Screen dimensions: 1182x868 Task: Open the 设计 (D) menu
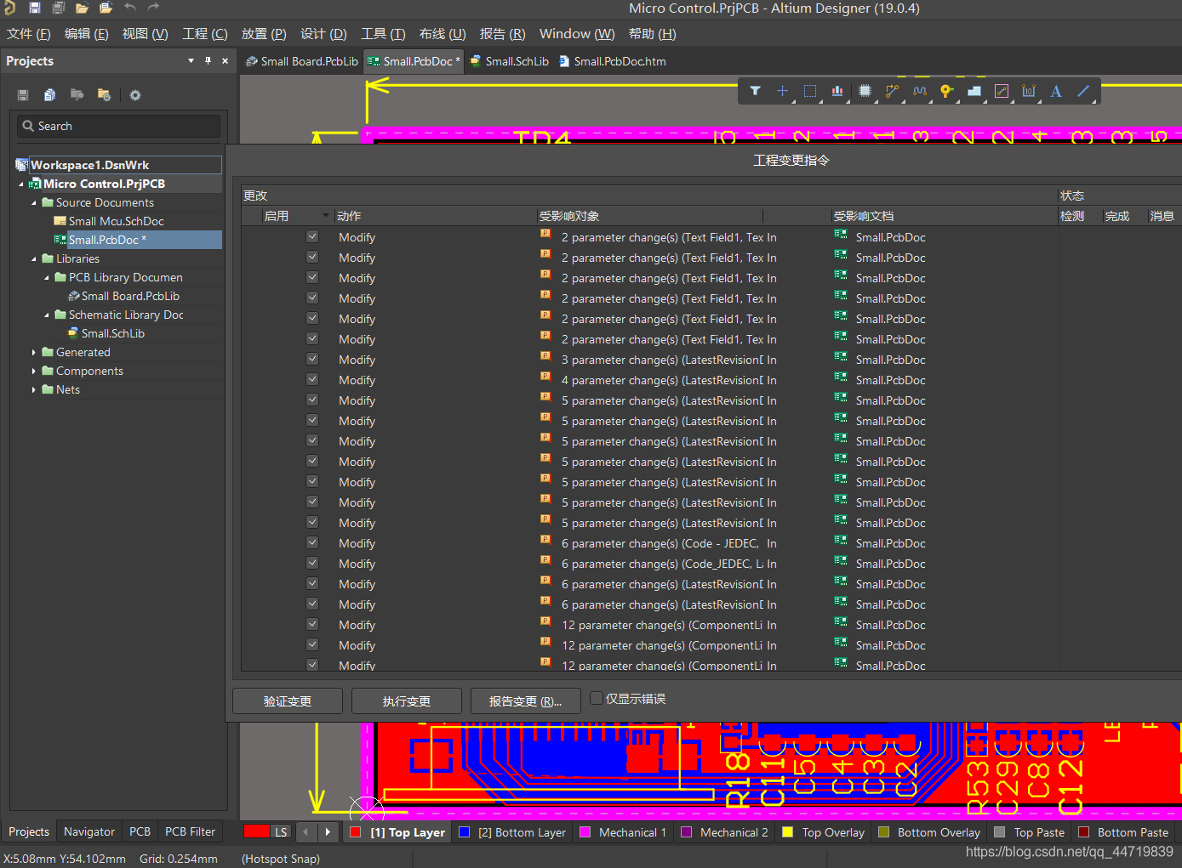323,34
